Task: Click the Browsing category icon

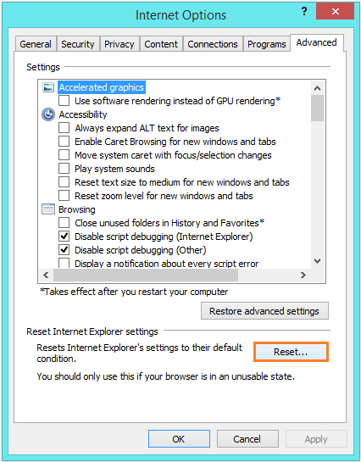Action: click(48, 209)
